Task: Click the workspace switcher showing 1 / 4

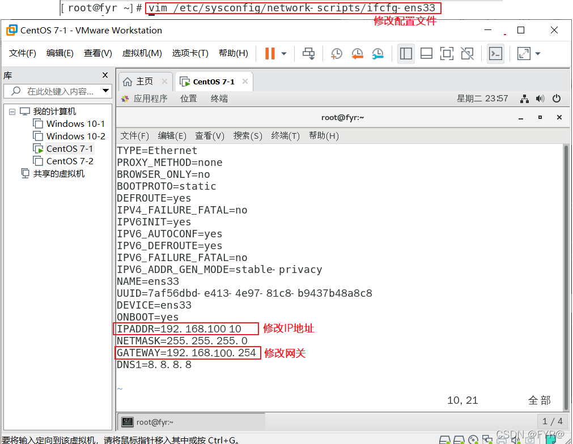Action: 552,421
